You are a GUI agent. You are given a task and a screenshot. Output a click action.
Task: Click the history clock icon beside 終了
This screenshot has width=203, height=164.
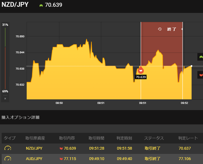(160, 29)
